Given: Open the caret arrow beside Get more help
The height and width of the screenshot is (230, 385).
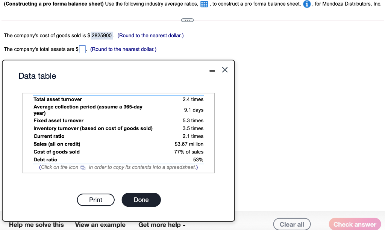Looking at the screenshot, I should pos(184,225).
